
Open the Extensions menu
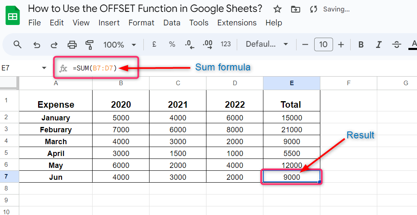(237, 23)
